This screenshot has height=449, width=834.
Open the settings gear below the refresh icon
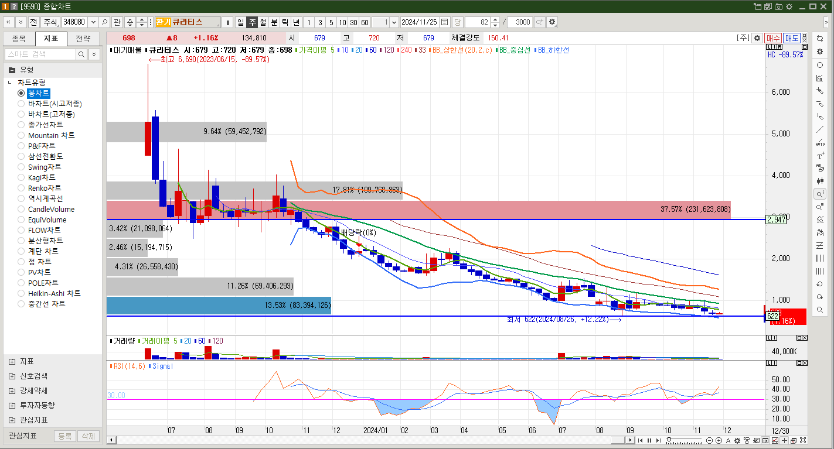point(819,52)
